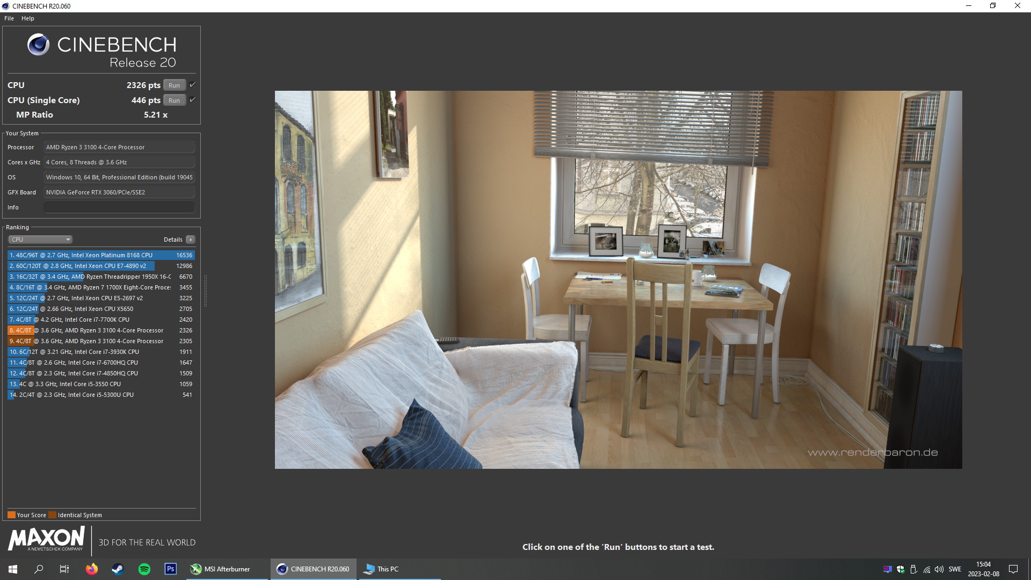Open the CPU ranking type dropdown
The width and height of the screenshot is (1031, 580).
[x=40, y=240]
